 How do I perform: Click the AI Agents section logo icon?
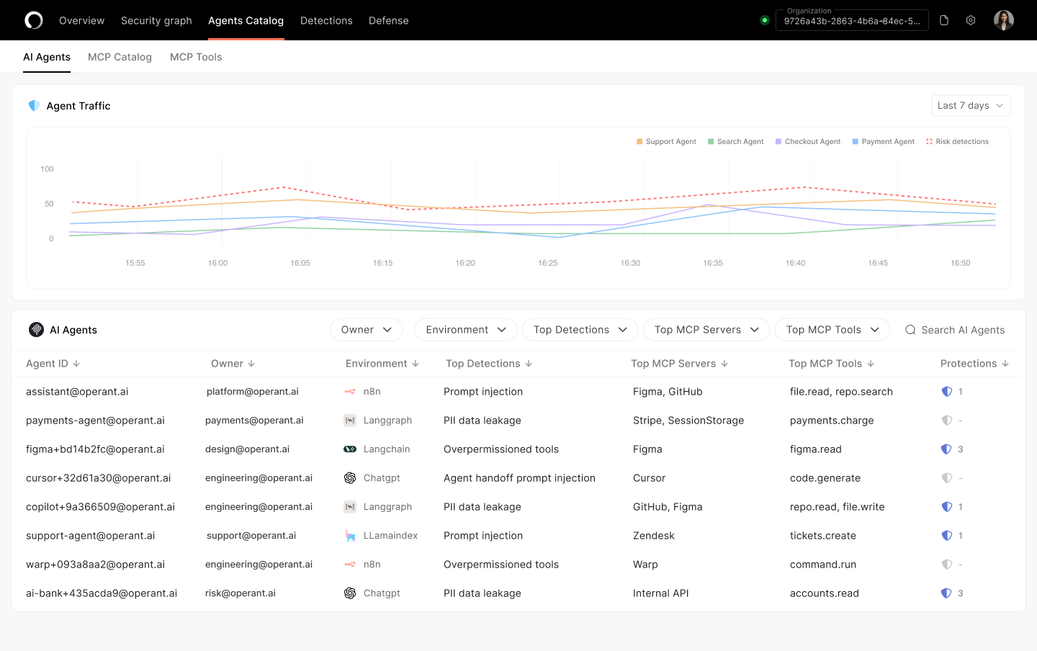[x=36, y=330]
